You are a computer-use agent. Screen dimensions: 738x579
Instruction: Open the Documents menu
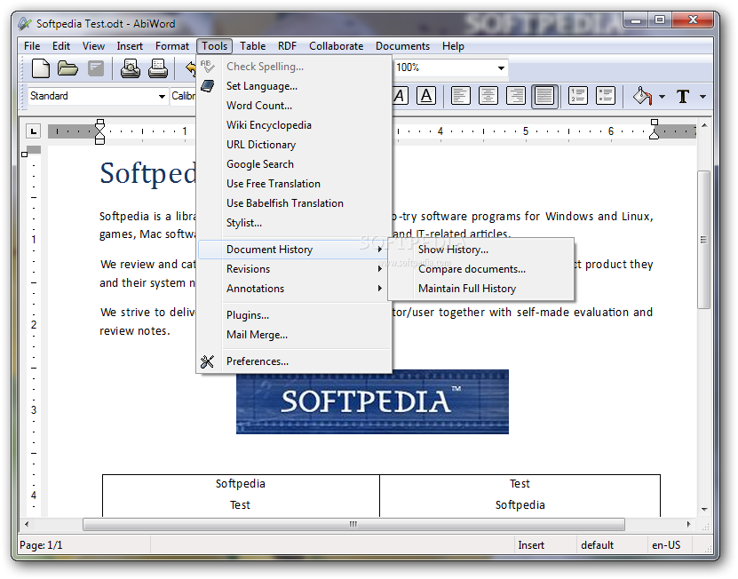[x=402, y=46]
